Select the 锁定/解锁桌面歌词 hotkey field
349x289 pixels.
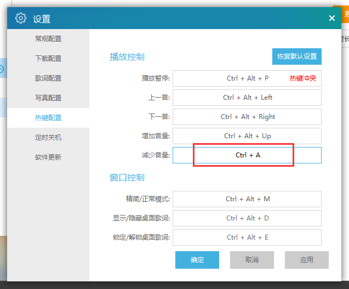coord(247,237)
